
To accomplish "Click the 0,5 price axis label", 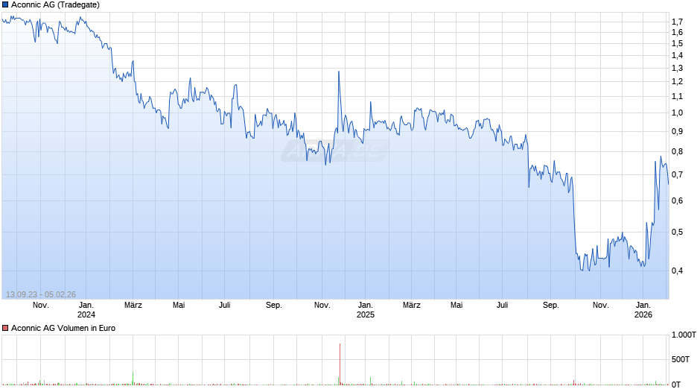I will tap(677, 232).
